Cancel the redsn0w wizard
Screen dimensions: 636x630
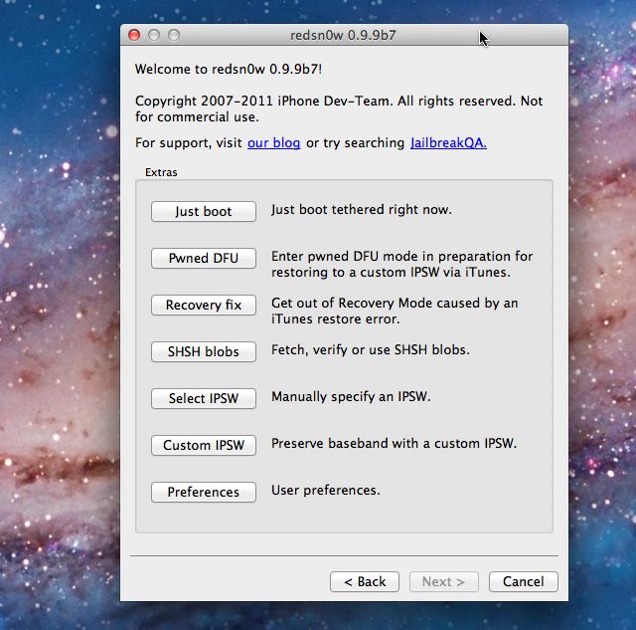(x=523, y=581)
